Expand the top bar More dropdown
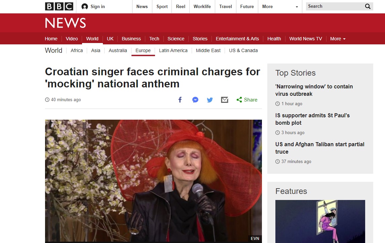This screenshot has height=243, width=385. point(280,6)
